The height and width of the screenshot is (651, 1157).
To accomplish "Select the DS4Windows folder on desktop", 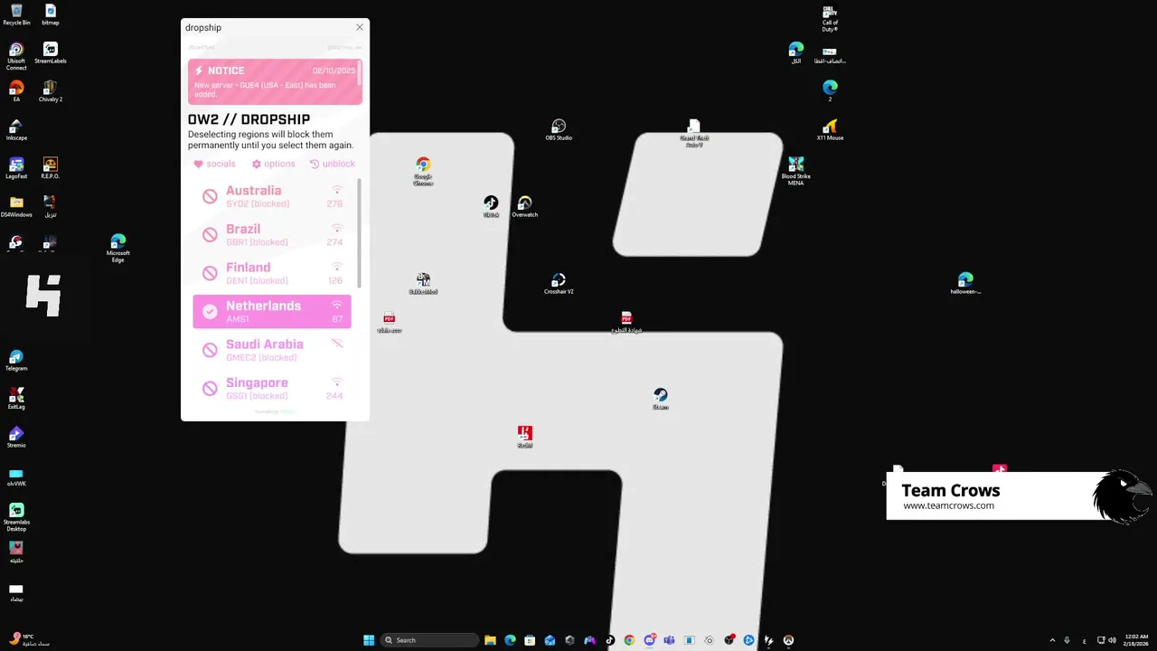I will [x=16, y=207].
